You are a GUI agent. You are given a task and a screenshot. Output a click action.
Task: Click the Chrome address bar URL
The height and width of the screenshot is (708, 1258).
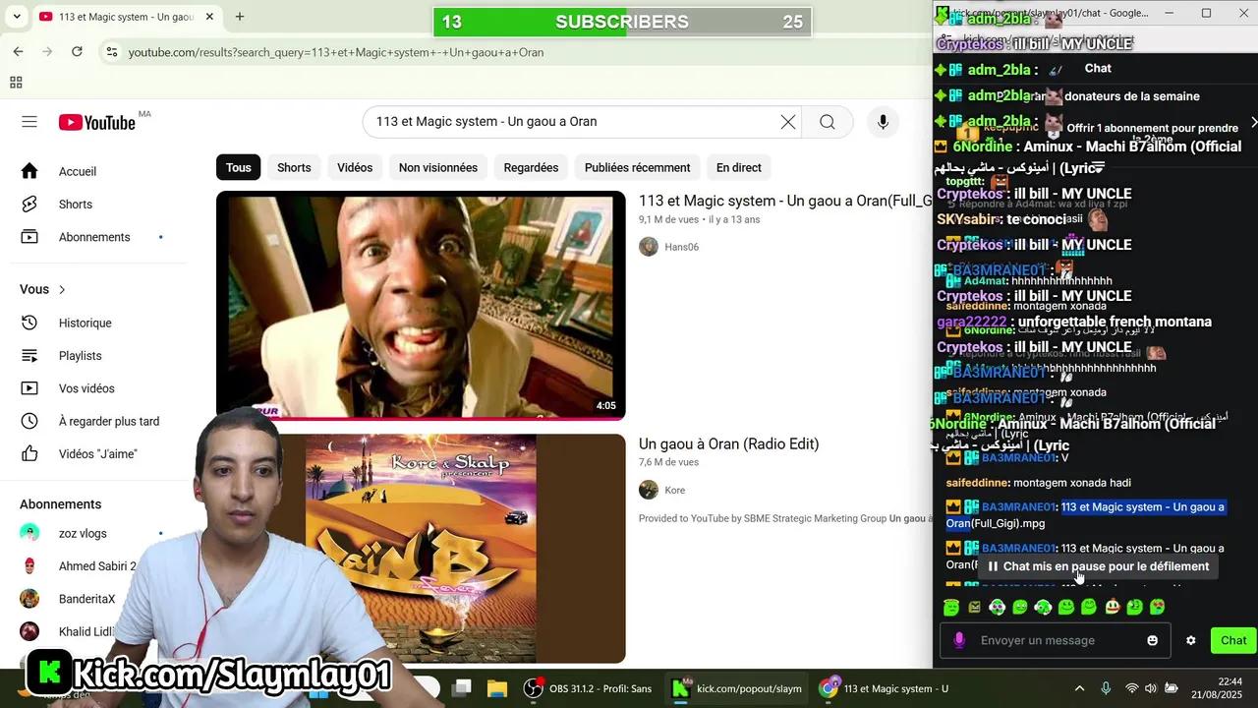336,52
